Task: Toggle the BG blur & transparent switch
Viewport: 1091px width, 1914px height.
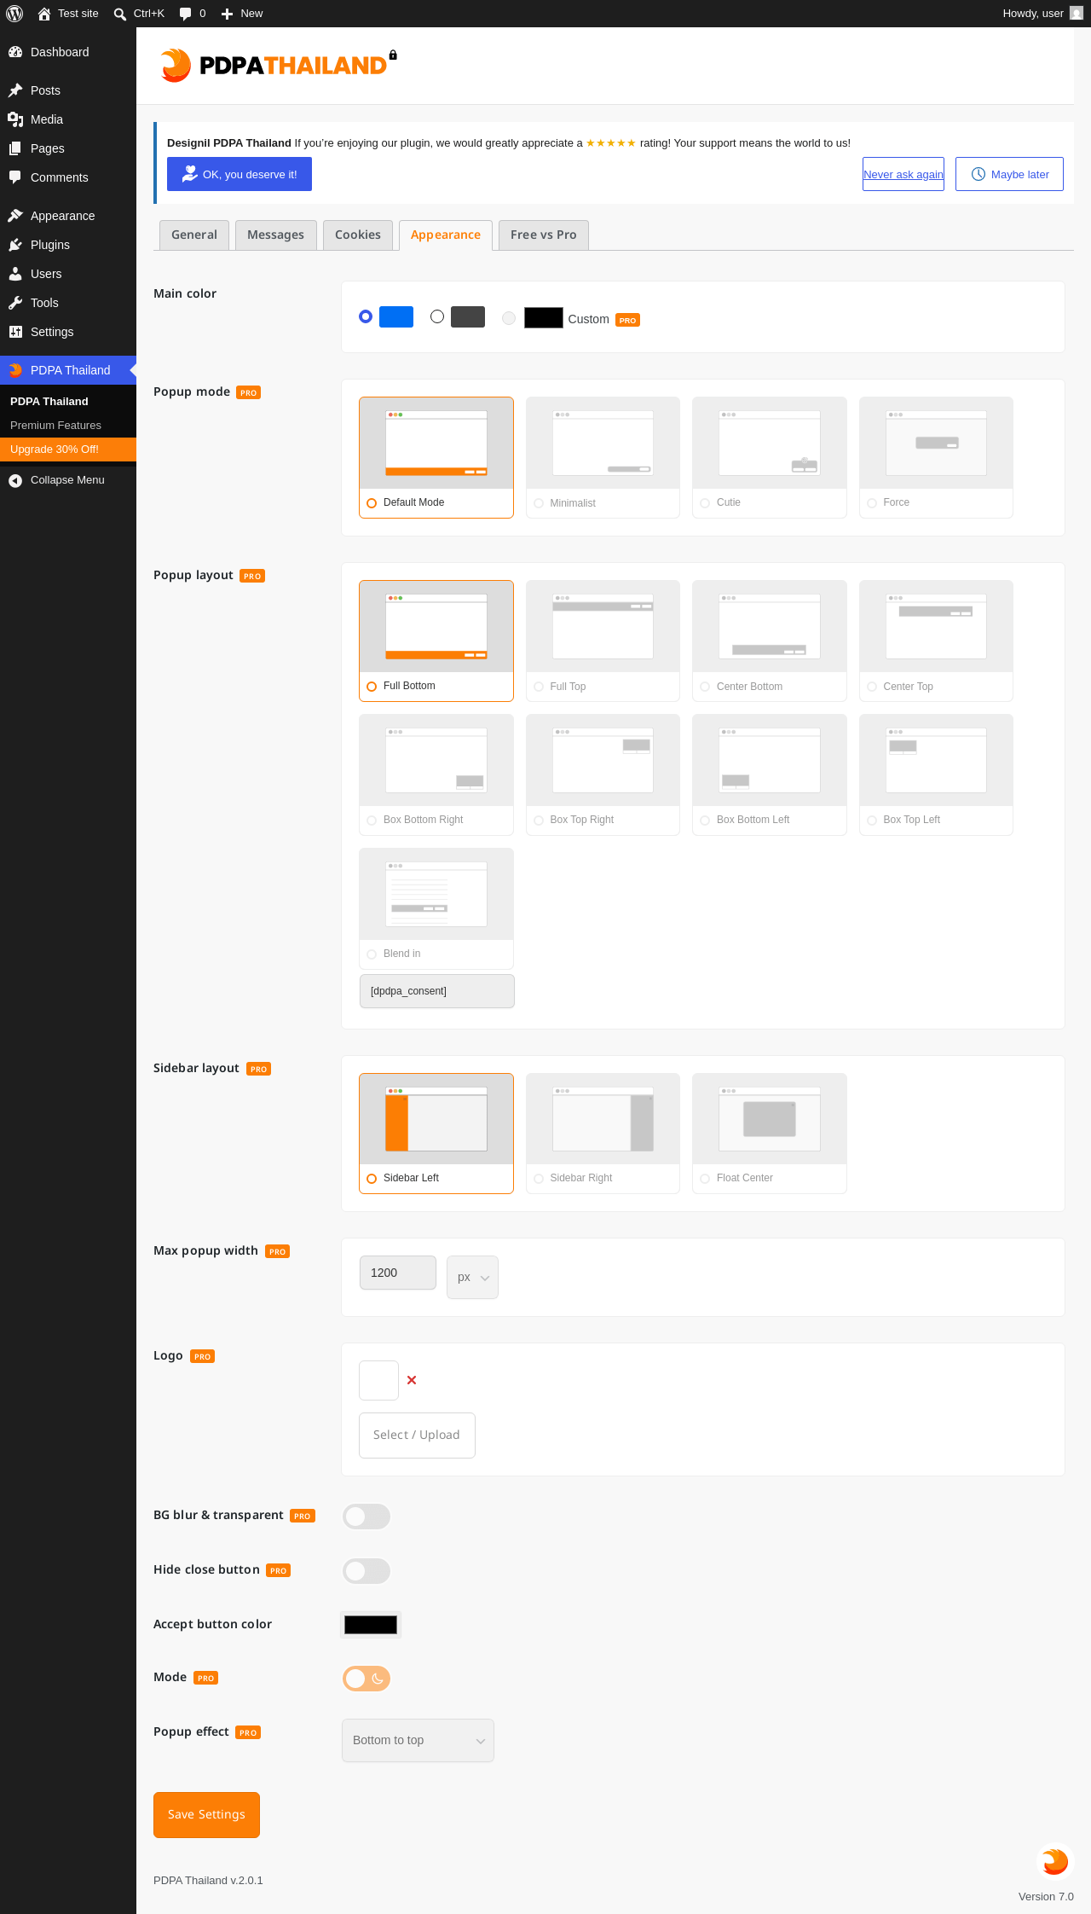Action: click(367, 1517)
